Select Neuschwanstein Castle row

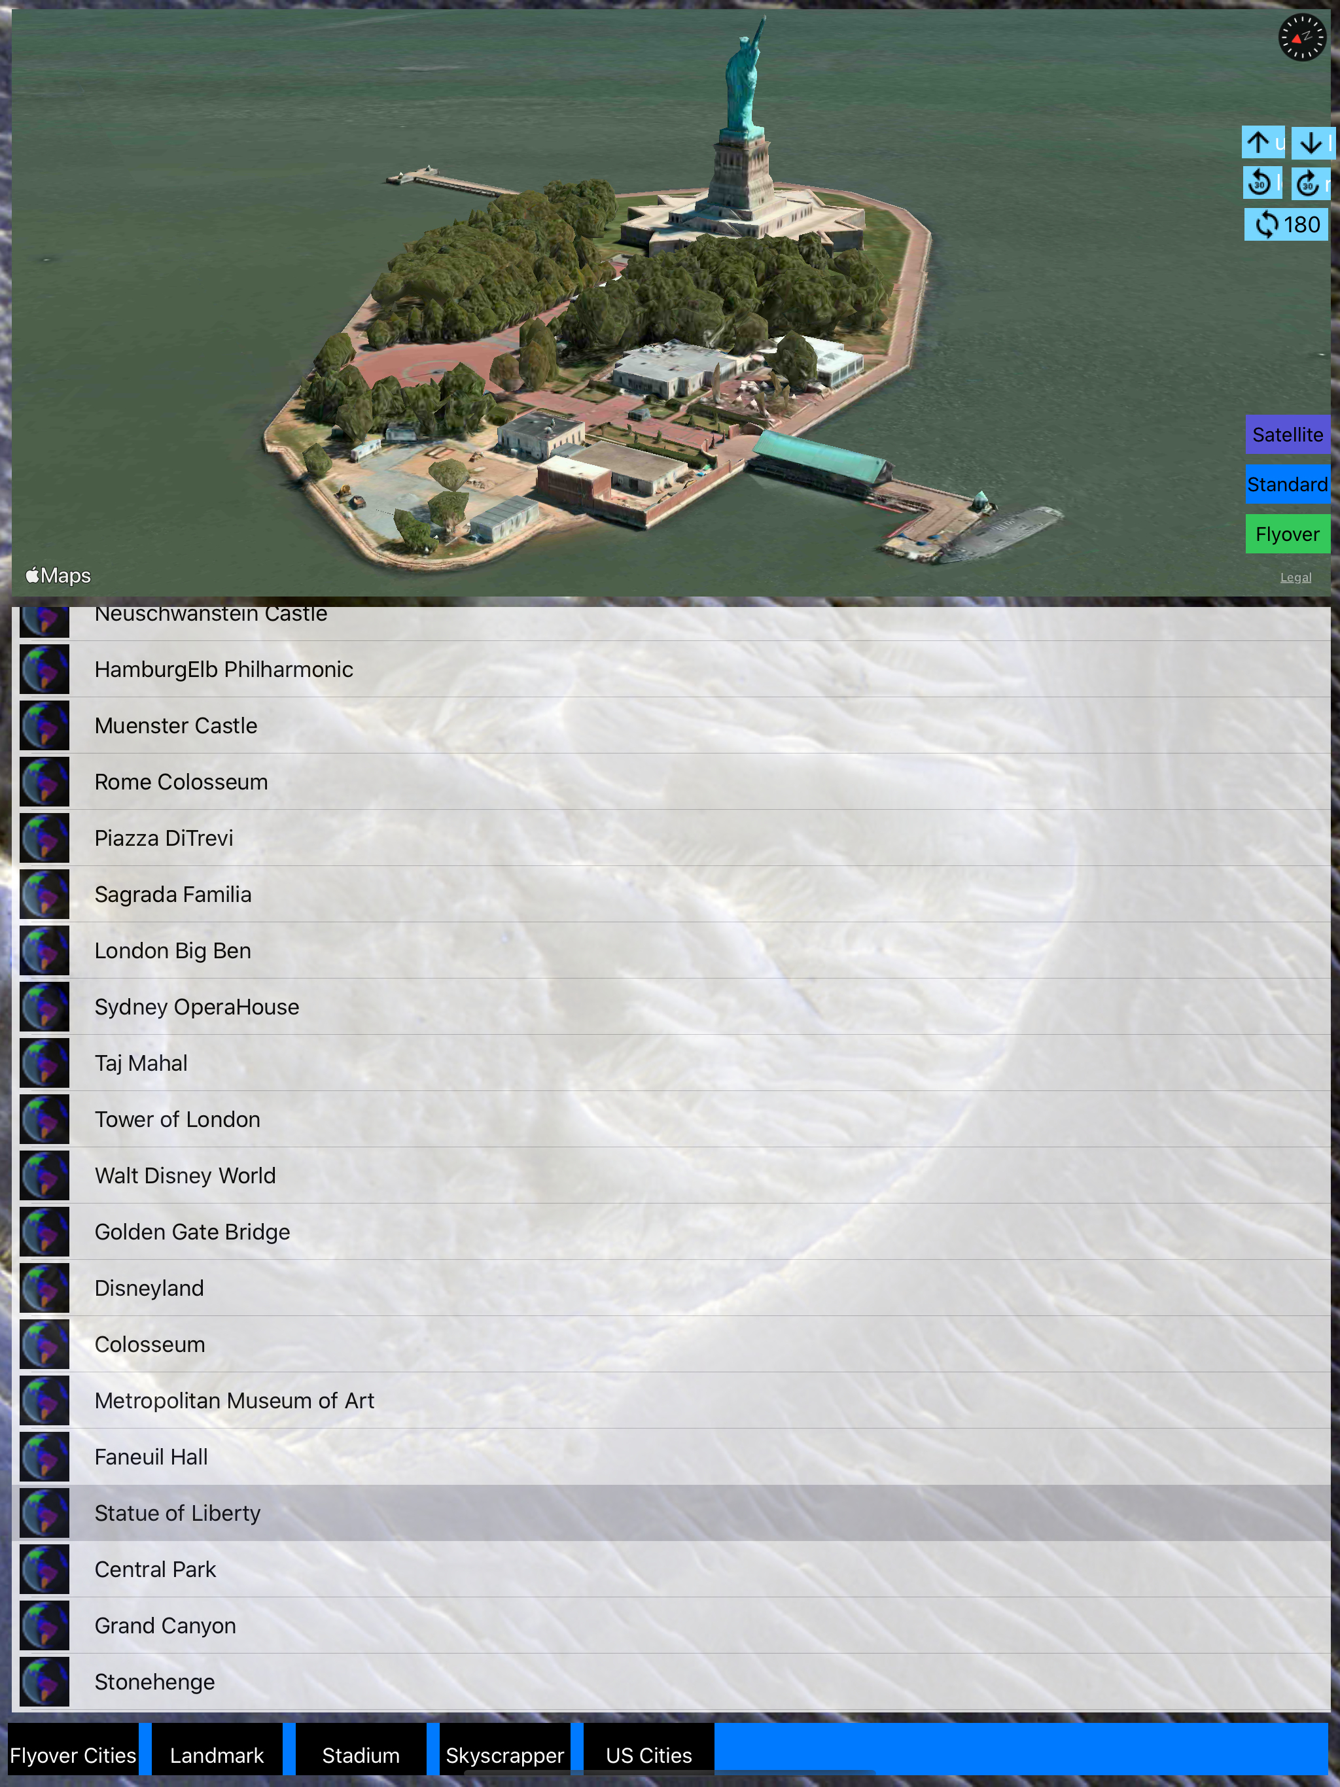pyautogui.click(x=671, y=623)
